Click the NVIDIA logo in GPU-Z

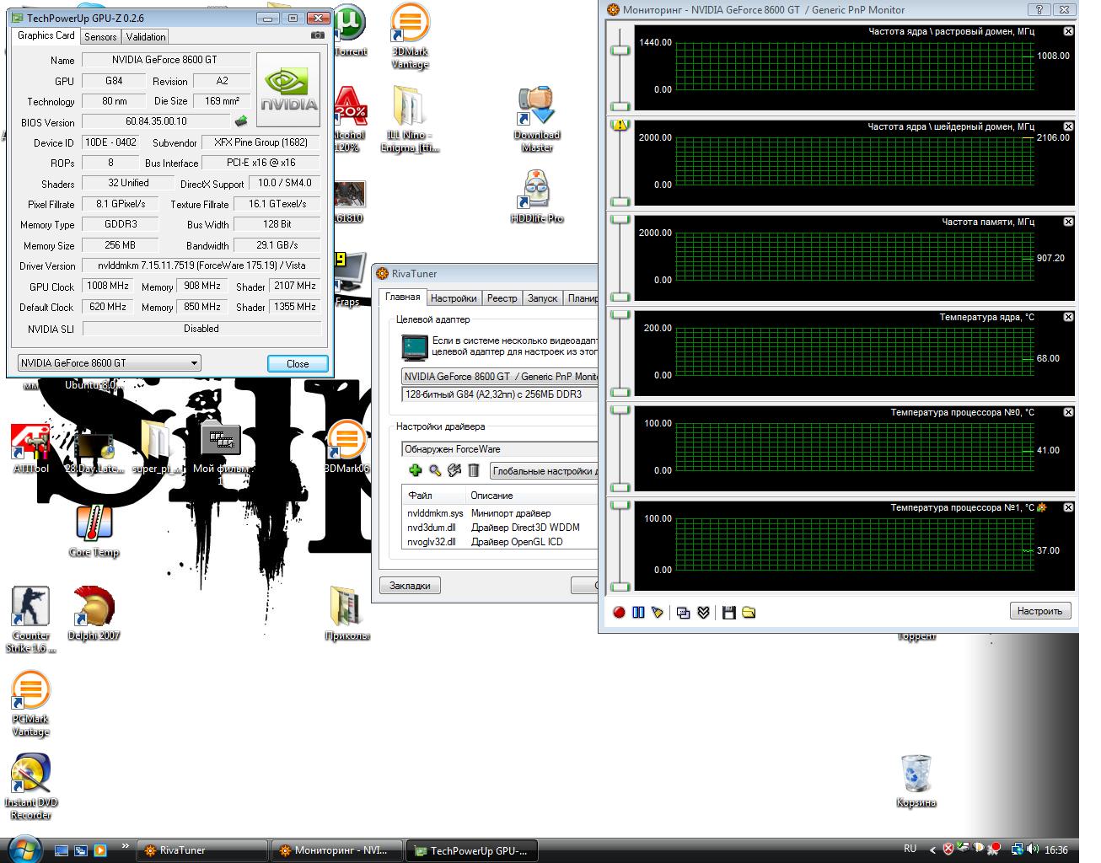tap(288, 90)
